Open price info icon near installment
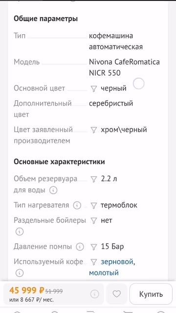The width and height of the screenshot is (176, 313). 95,294
